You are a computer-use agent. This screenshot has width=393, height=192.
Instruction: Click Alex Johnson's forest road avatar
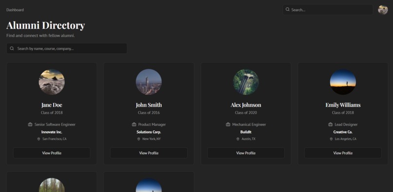[246, 82]
